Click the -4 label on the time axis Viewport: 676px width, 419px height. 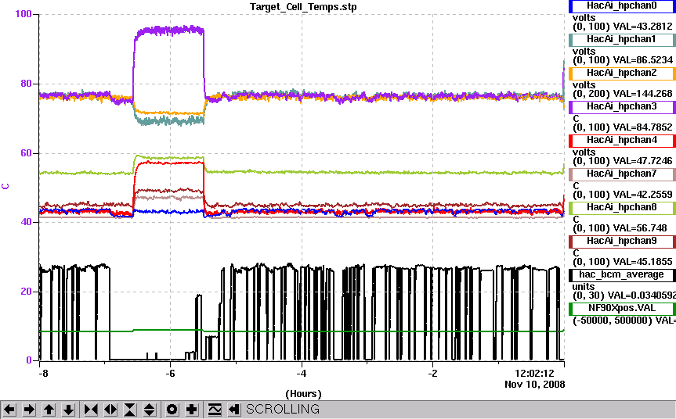302,374
